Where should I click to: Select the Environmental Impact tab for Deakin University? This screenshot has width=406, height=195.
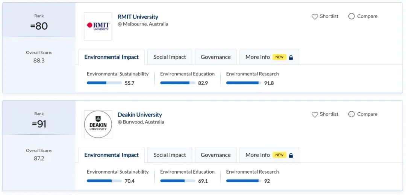pyautogui.click(x=111, y=155)
